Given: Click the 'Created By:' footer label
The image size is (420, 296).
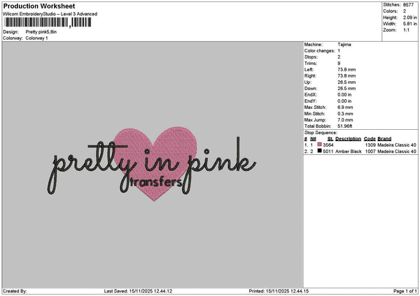Looking at the screenshot, I should [15, 291].
